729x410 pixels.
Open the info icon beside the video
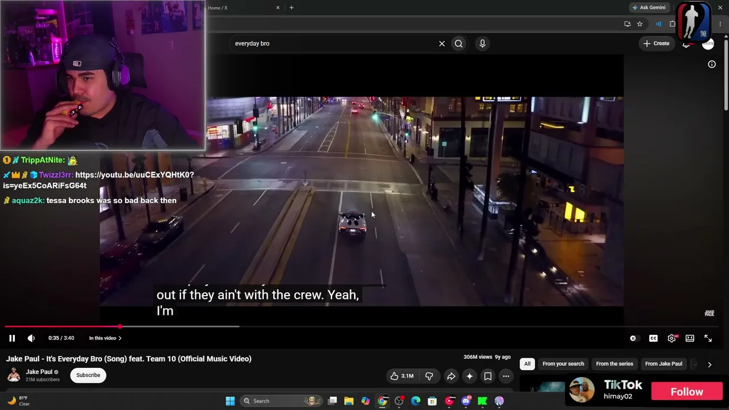click(x=712, y=64)
